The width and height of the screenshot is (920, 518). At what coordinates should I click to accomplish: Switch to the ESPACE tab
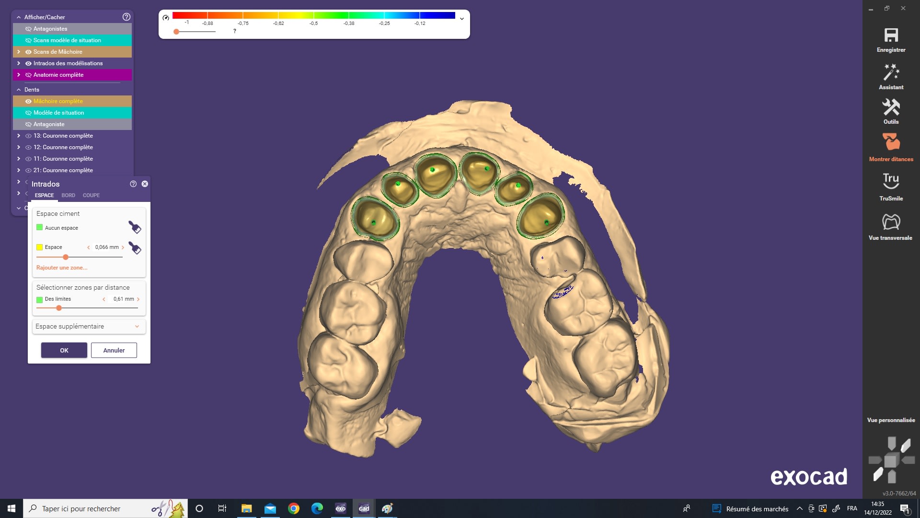click(44, 195)
